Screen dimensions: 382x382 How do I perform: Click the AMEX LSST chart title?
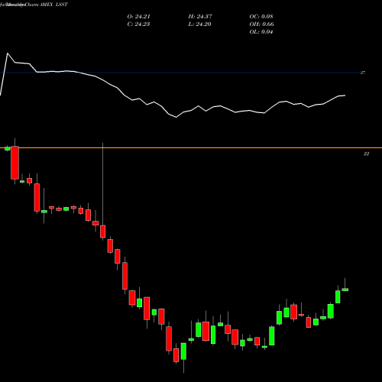coord(53,5)
